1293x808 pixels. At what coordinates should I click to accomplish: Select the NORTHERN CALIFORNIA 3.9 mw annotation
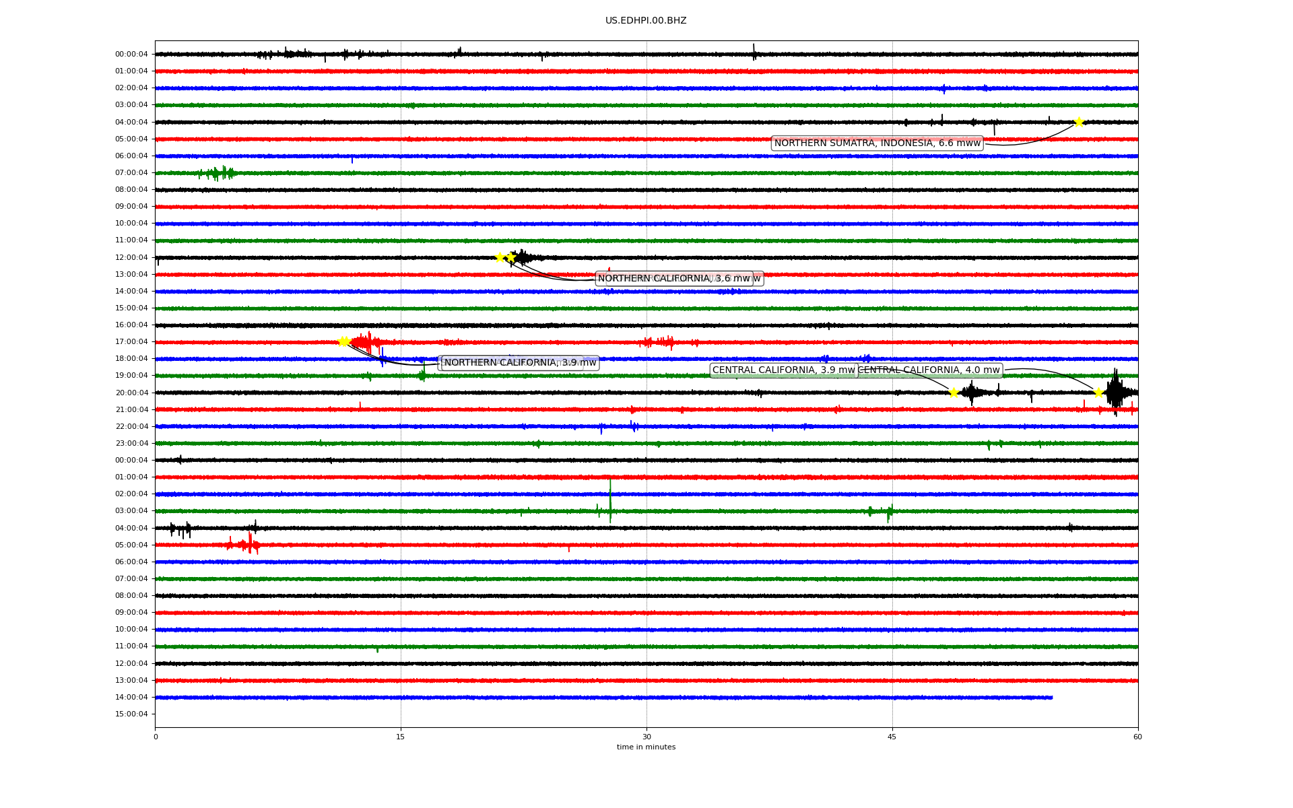520,362
